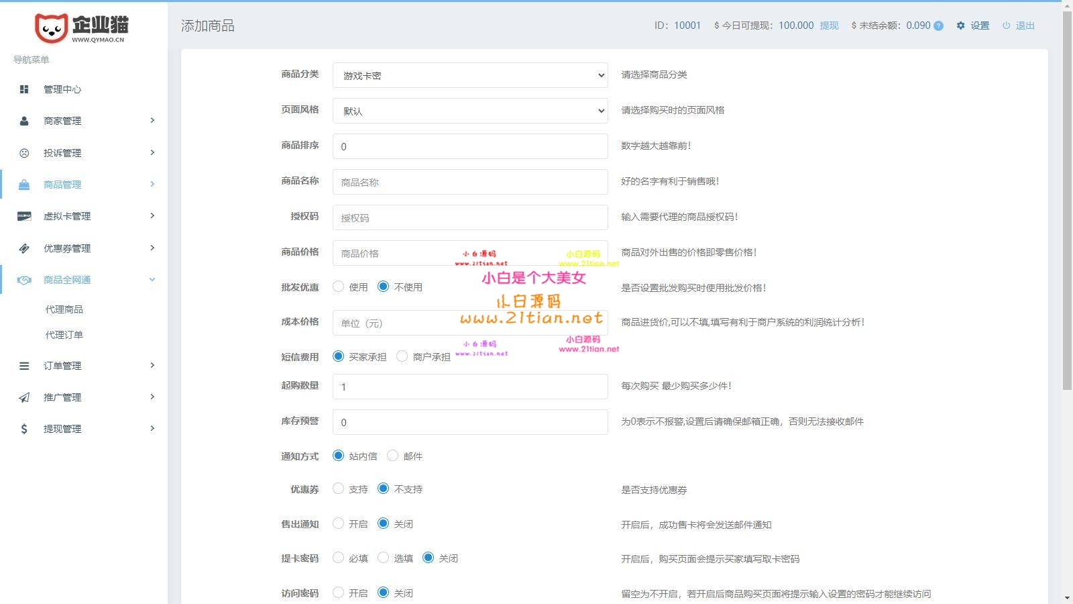Open the 商品分类 dropdown showing 游戏卡密
Screen dimensions: 1073x604
[x=470, y=75]
